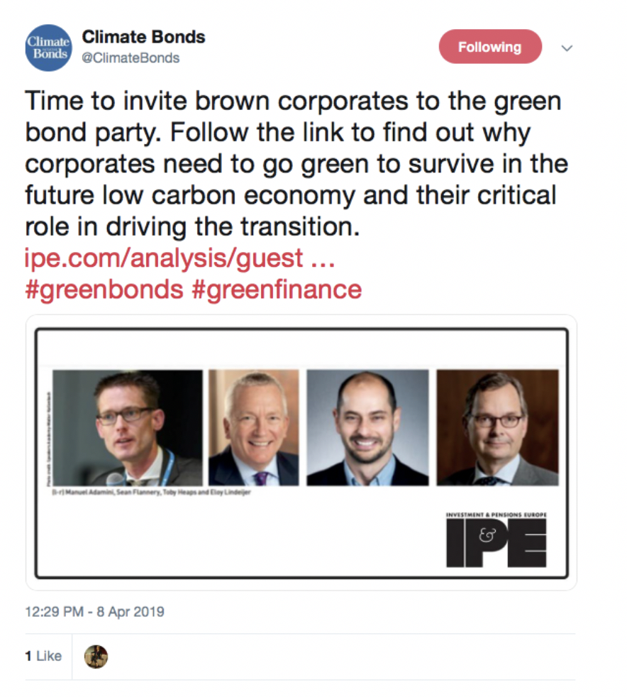Click the large black IPE logo
The image size is (627, 697).
click(496, 543)
